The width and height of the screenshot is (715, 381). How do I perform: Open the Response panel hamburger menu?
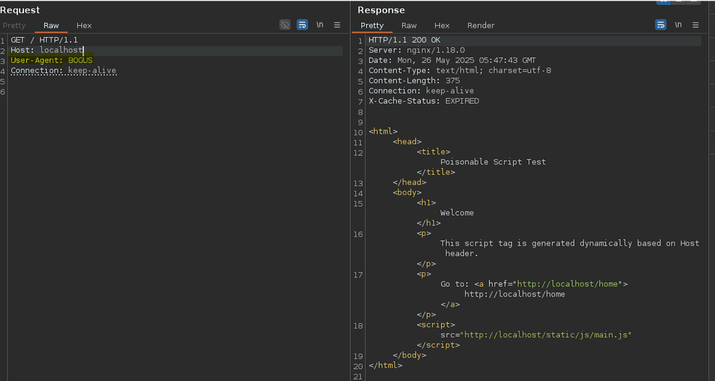tap(695, 25)
